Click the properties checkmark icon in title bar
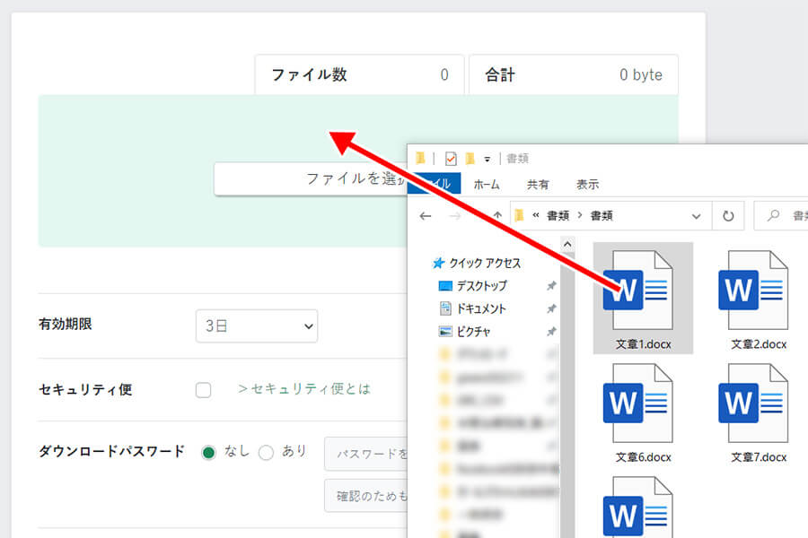808x538 pixels. [451, 159]
